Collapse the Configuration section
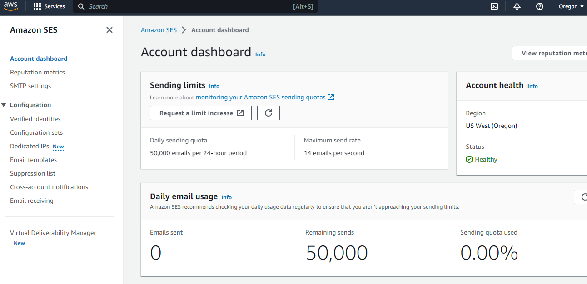 point(4,105)
